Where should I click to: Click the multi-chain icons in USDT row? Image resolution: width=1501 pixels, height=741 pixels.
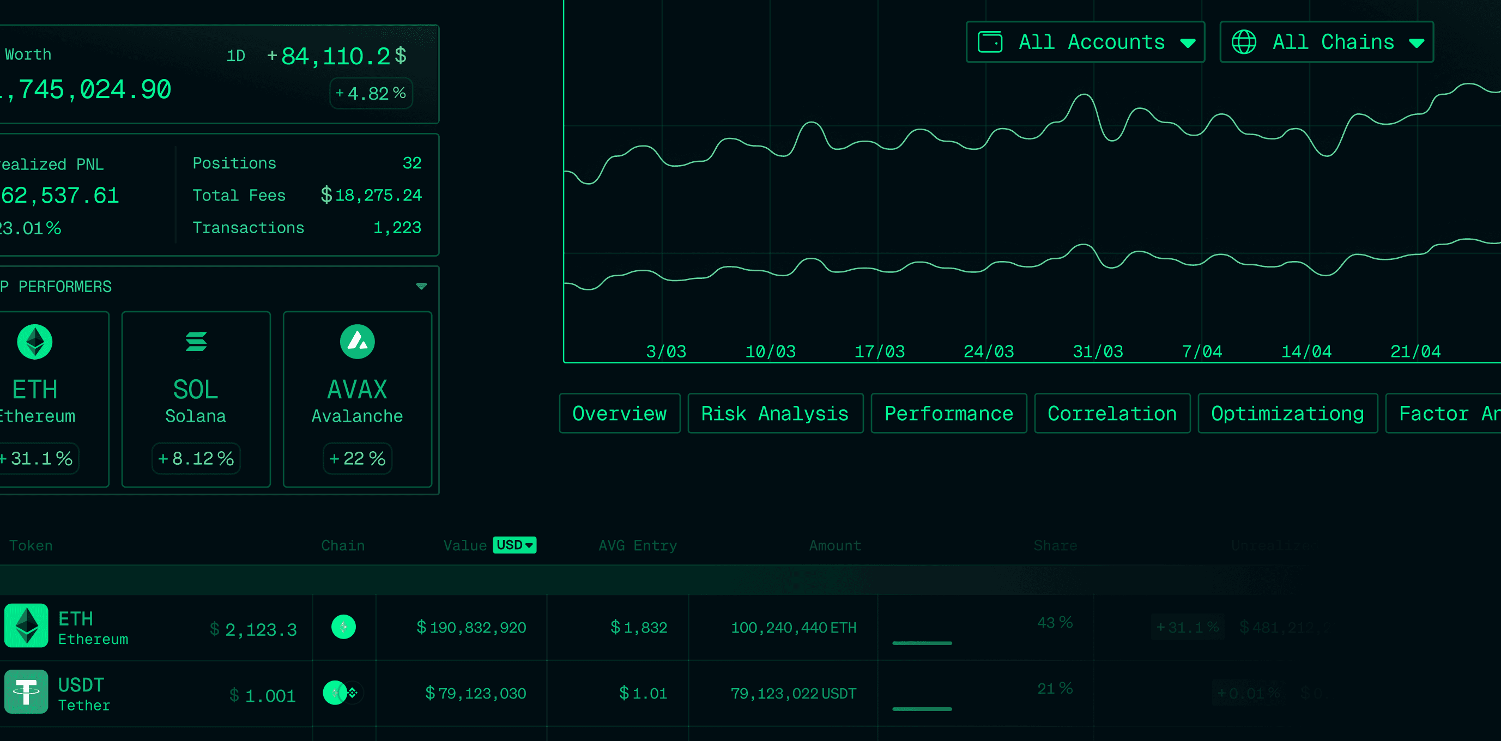[x=343, y=693]
